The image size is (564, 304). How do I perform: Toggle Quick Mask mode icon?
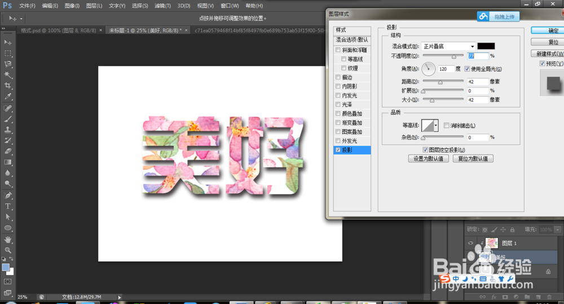[7, 281]
